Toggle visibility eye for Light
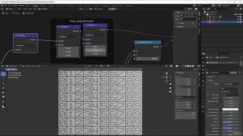Screen dimensions: 243x136 coord(238,19)
